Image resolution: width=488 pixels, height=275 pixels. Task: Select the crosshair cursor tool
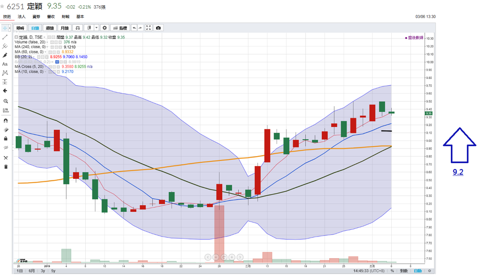point(5,28)
